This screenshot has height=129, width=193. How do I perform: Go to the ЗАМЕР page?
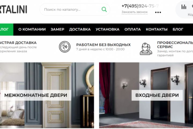point(57,29)
